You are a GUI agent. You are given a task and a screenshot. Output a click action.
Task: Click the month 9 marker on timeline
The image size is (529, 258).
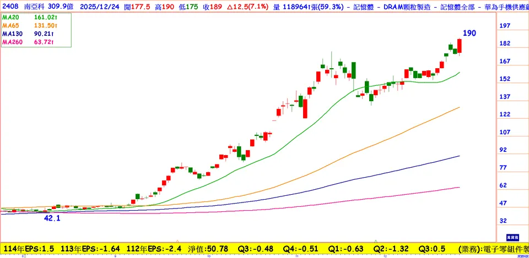click(115, 256)
